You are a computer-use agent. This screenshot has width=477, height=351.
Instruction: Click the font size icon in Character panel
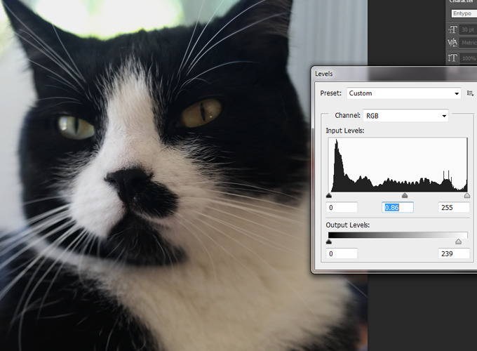coord(452,29)
